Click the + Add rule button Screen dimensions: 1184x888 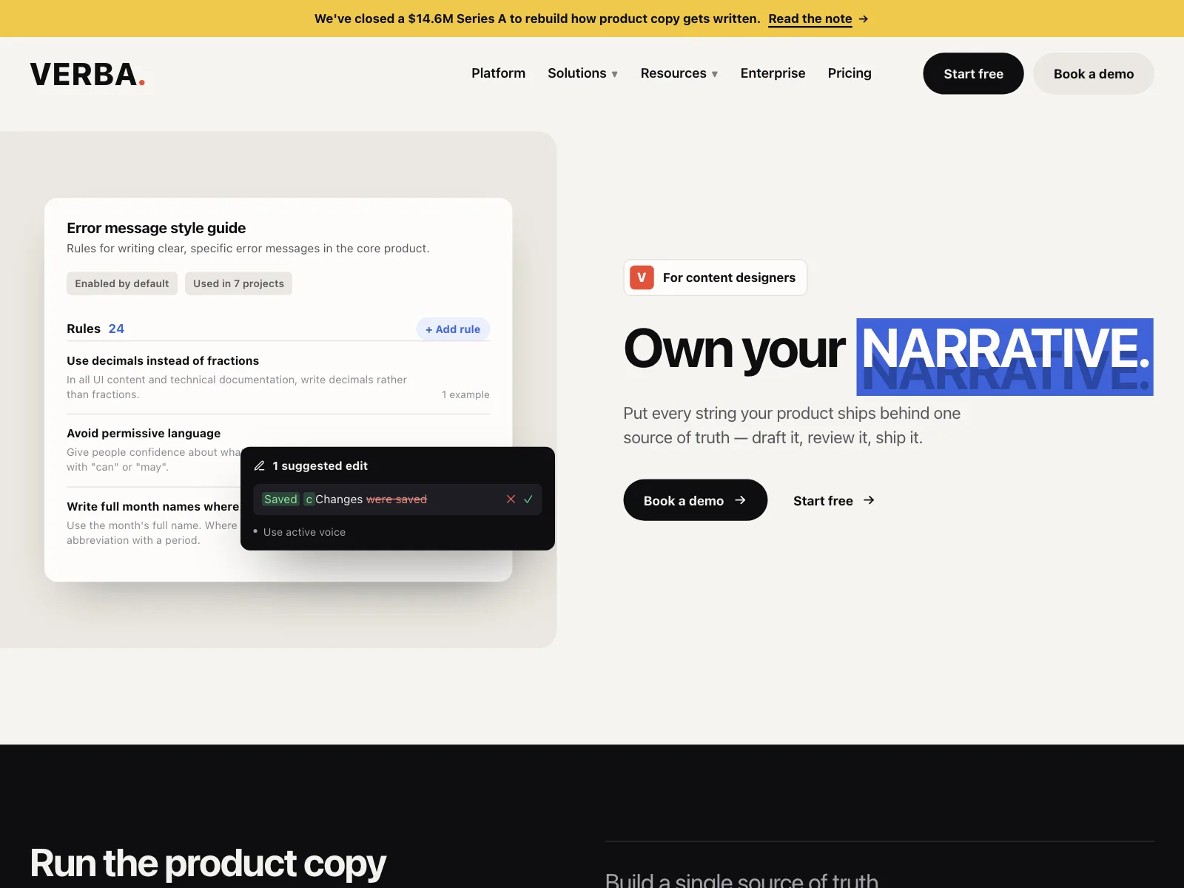(x=453, y=329)
